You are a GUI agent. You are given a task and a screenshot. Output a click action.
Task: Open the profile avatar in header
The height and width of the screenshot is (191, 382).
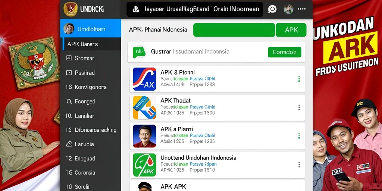[x=288, y=9]
